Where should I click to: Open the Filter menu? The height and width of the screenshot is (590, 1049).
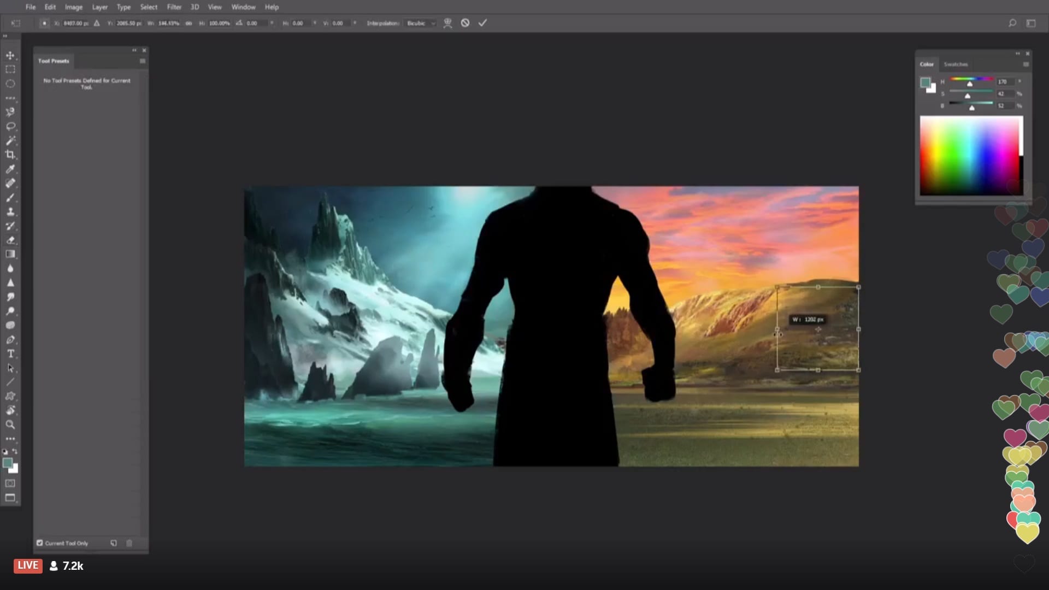pyautogui.click(x=174, y=7)
